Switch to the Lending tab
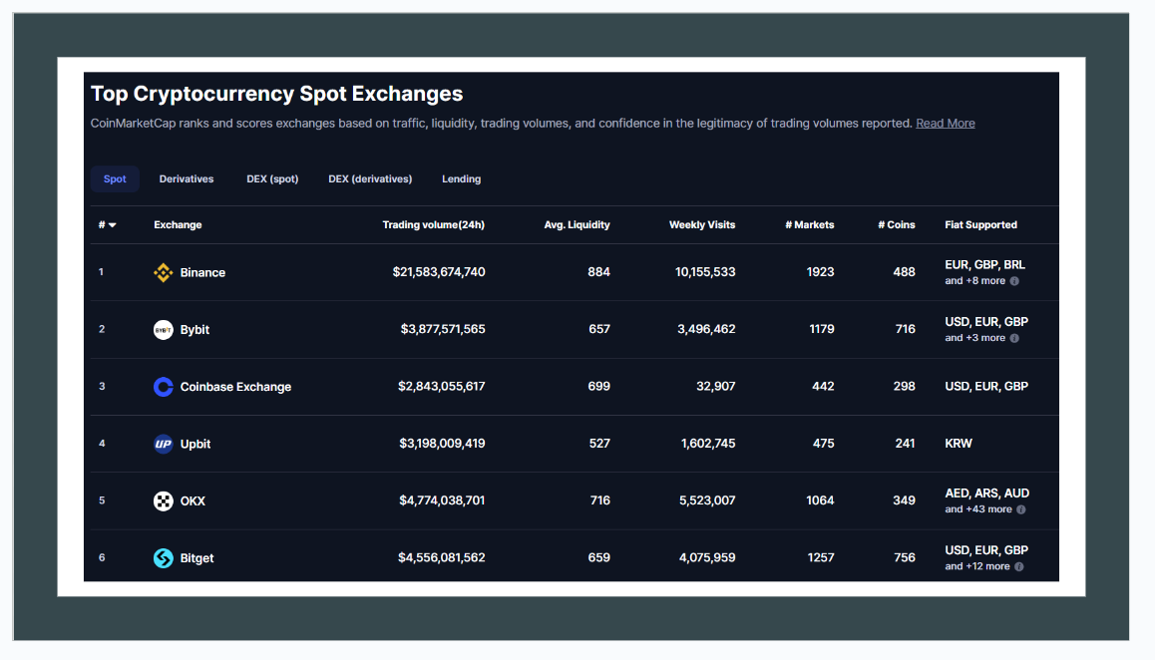The image size is (1155, 660). coord(461,179)
